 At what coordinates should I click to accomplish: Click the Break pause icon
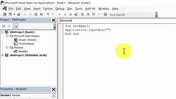(x=65, y=14)
